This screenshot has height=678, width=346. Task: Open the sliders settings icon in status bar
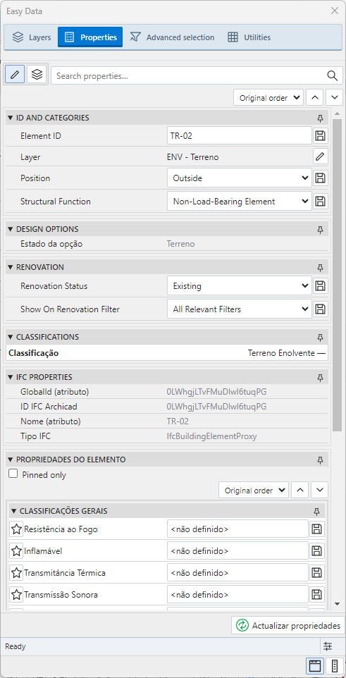[x=328, y=646]
